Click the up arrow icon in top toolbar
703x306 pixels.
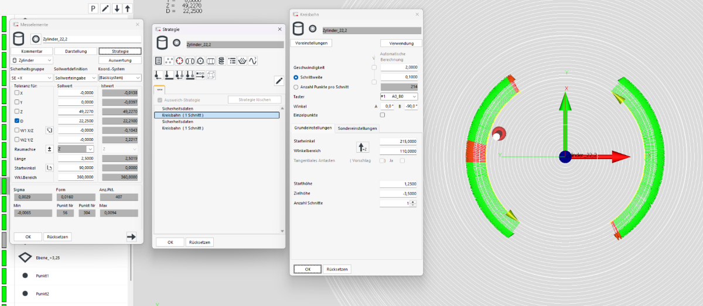127,8
